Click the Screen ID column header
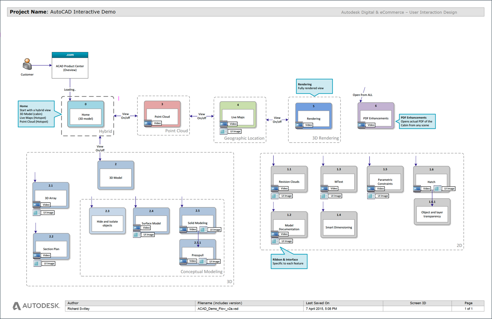492x319 pixels. 418,303
